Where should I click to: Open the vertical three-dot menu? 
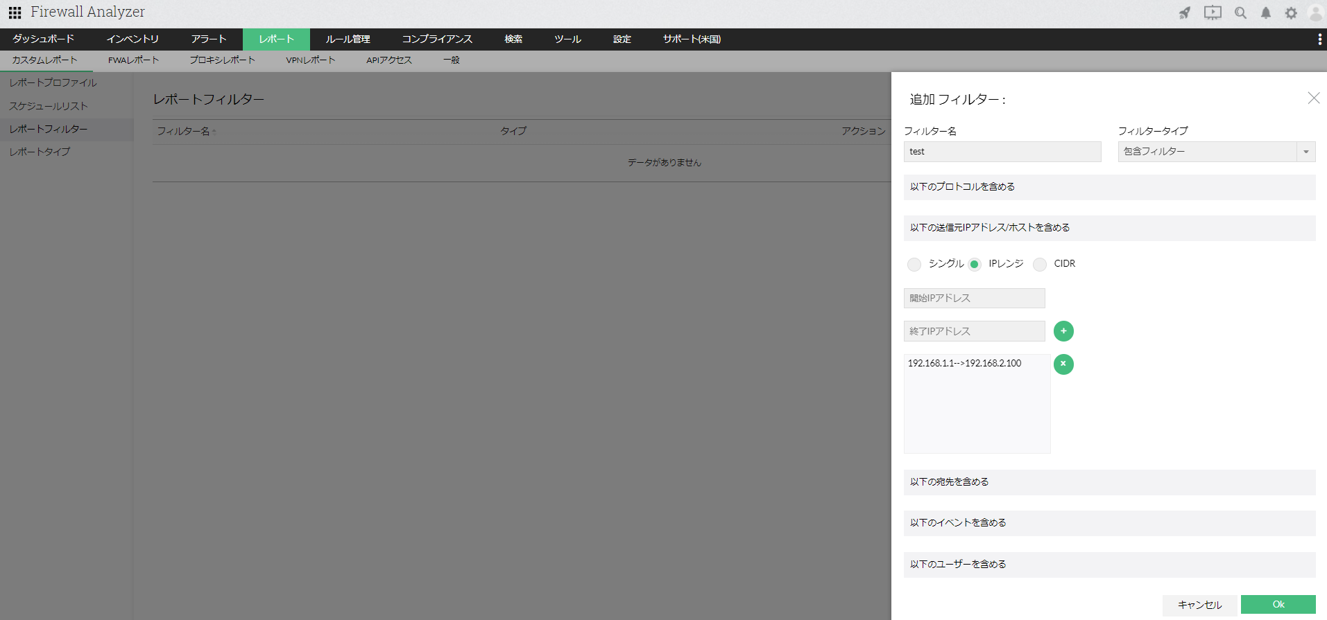click(x=1319, y=39)
